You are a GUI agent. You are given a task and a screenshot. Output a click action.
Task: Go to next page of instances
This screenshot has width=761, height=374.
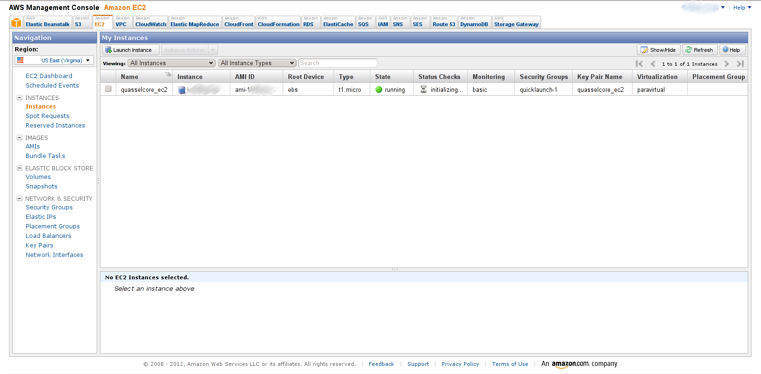pyautogui.click(x=727, y=64)
